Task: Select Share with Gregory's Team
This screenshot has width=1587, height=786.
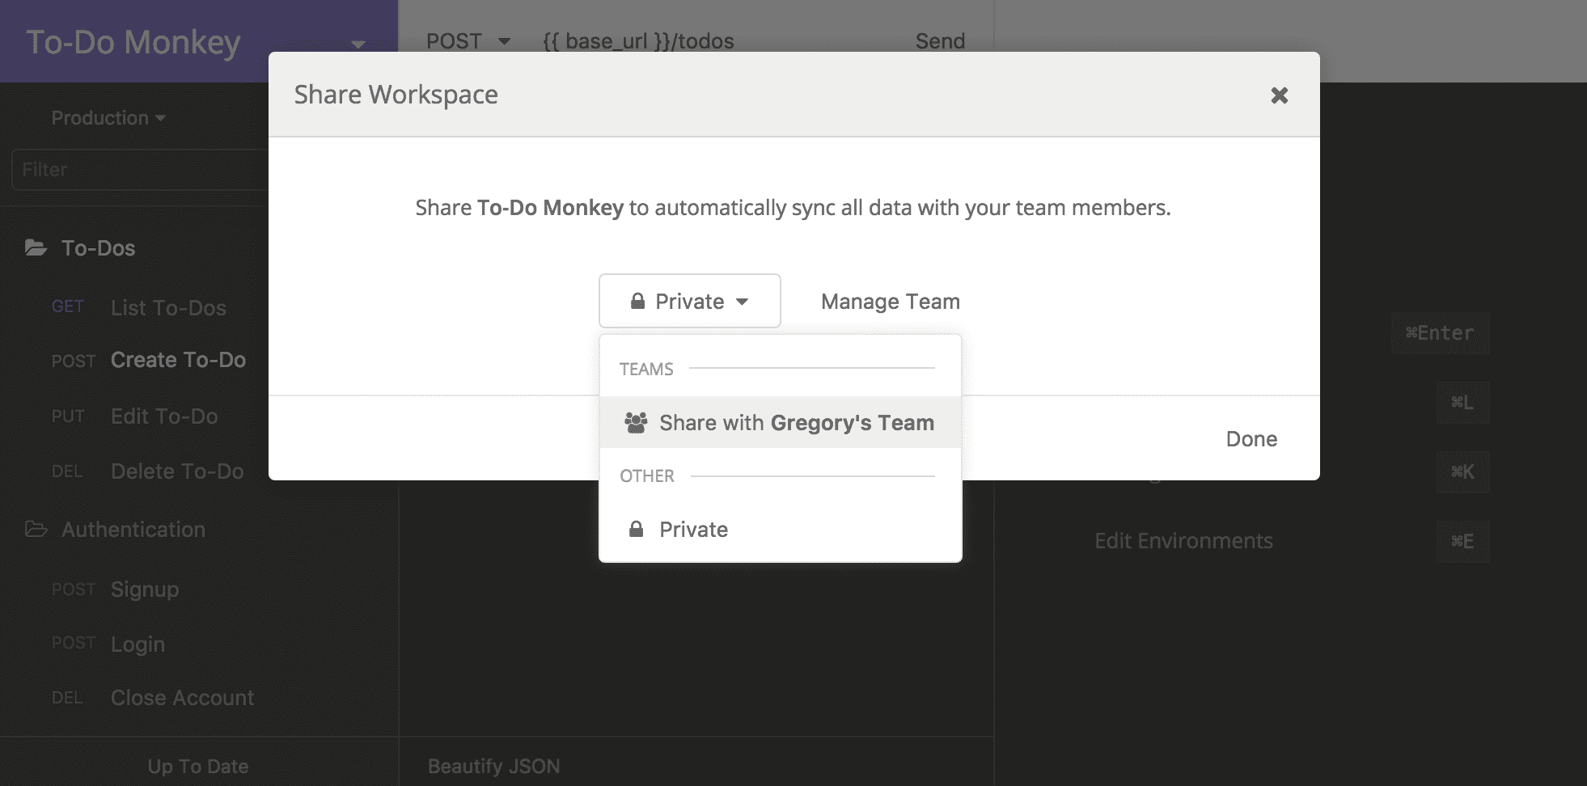Action: tap(780, 423)
